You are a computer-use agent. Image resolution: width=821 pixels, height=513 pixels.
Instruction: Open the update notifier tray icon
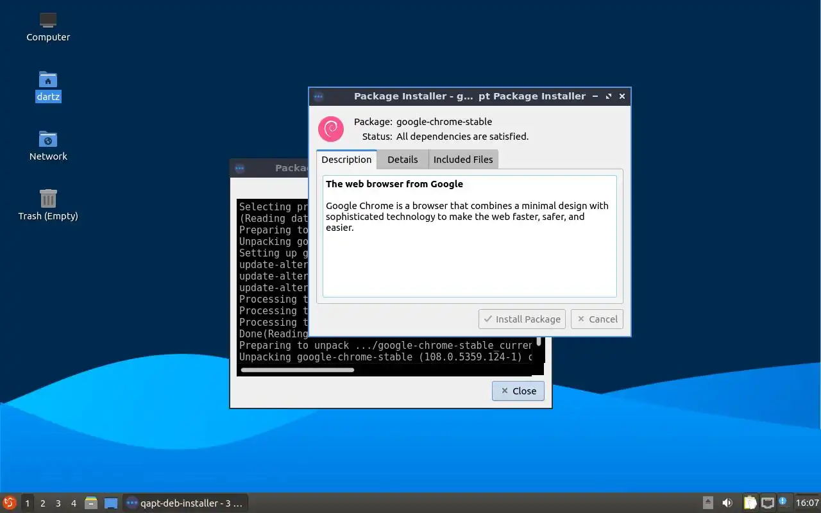click(783, 502)
